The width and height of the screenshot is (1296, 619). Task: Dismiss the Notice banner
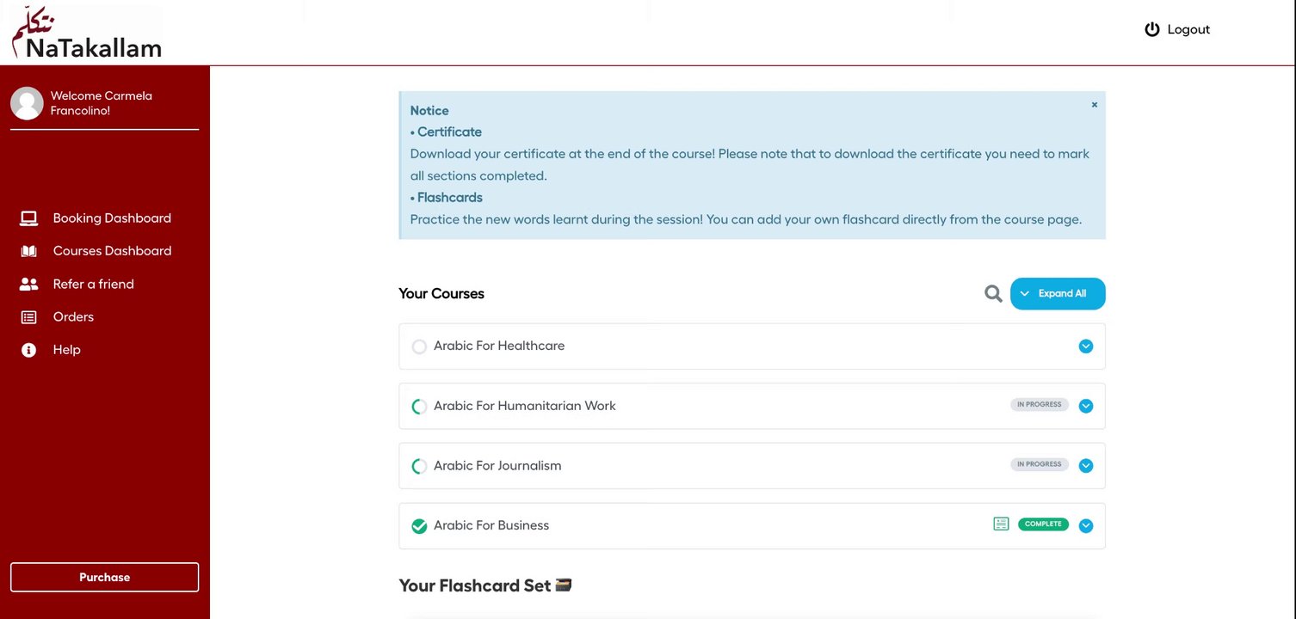click(x=1095, y=105)
